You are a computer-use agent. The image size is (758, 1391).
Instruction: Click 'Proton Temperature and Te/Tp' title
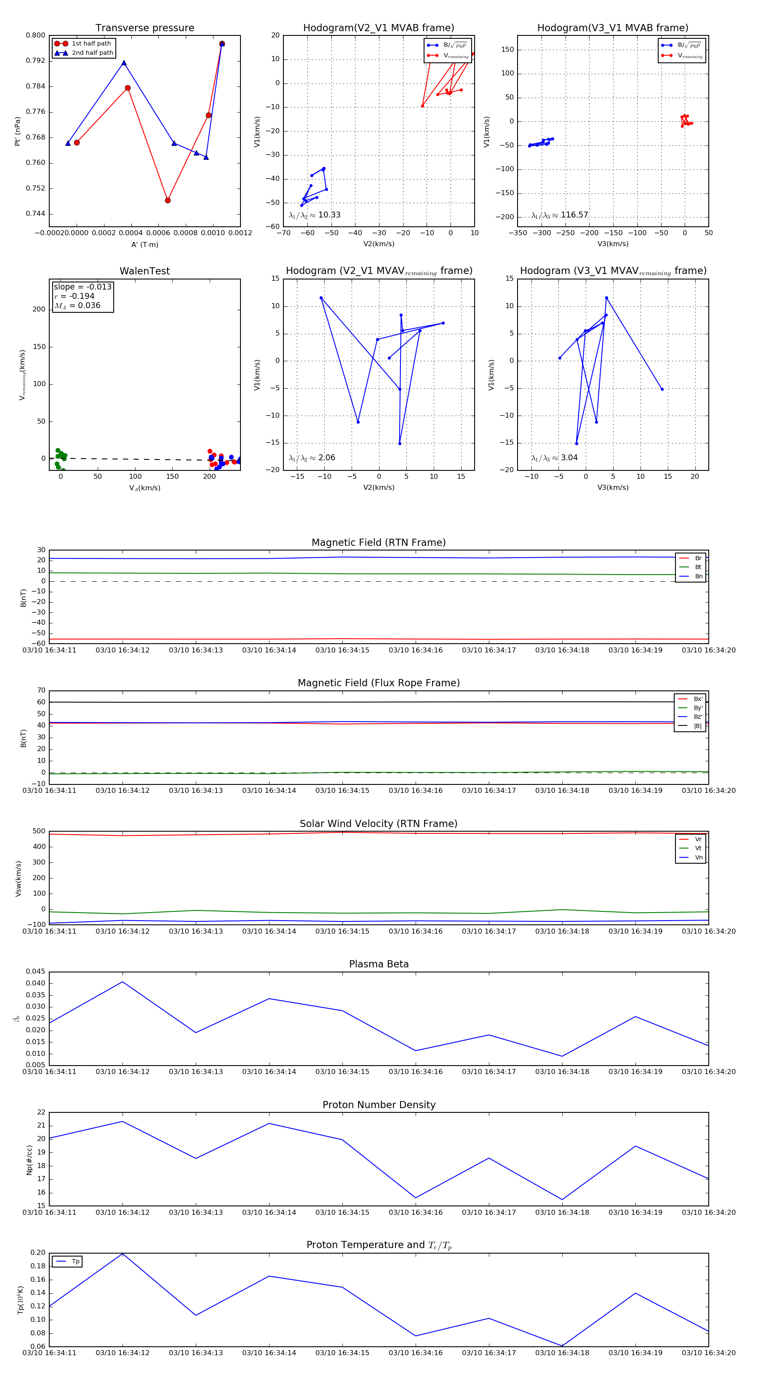pyautogui.click(x=379, y=1245)
